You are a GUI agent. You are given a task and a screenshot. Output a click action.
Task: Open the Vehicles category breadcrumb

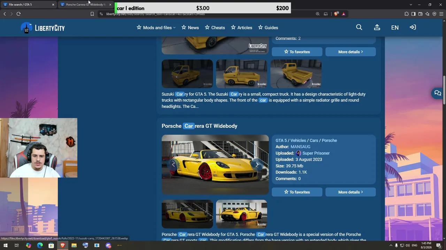(298, 141)
